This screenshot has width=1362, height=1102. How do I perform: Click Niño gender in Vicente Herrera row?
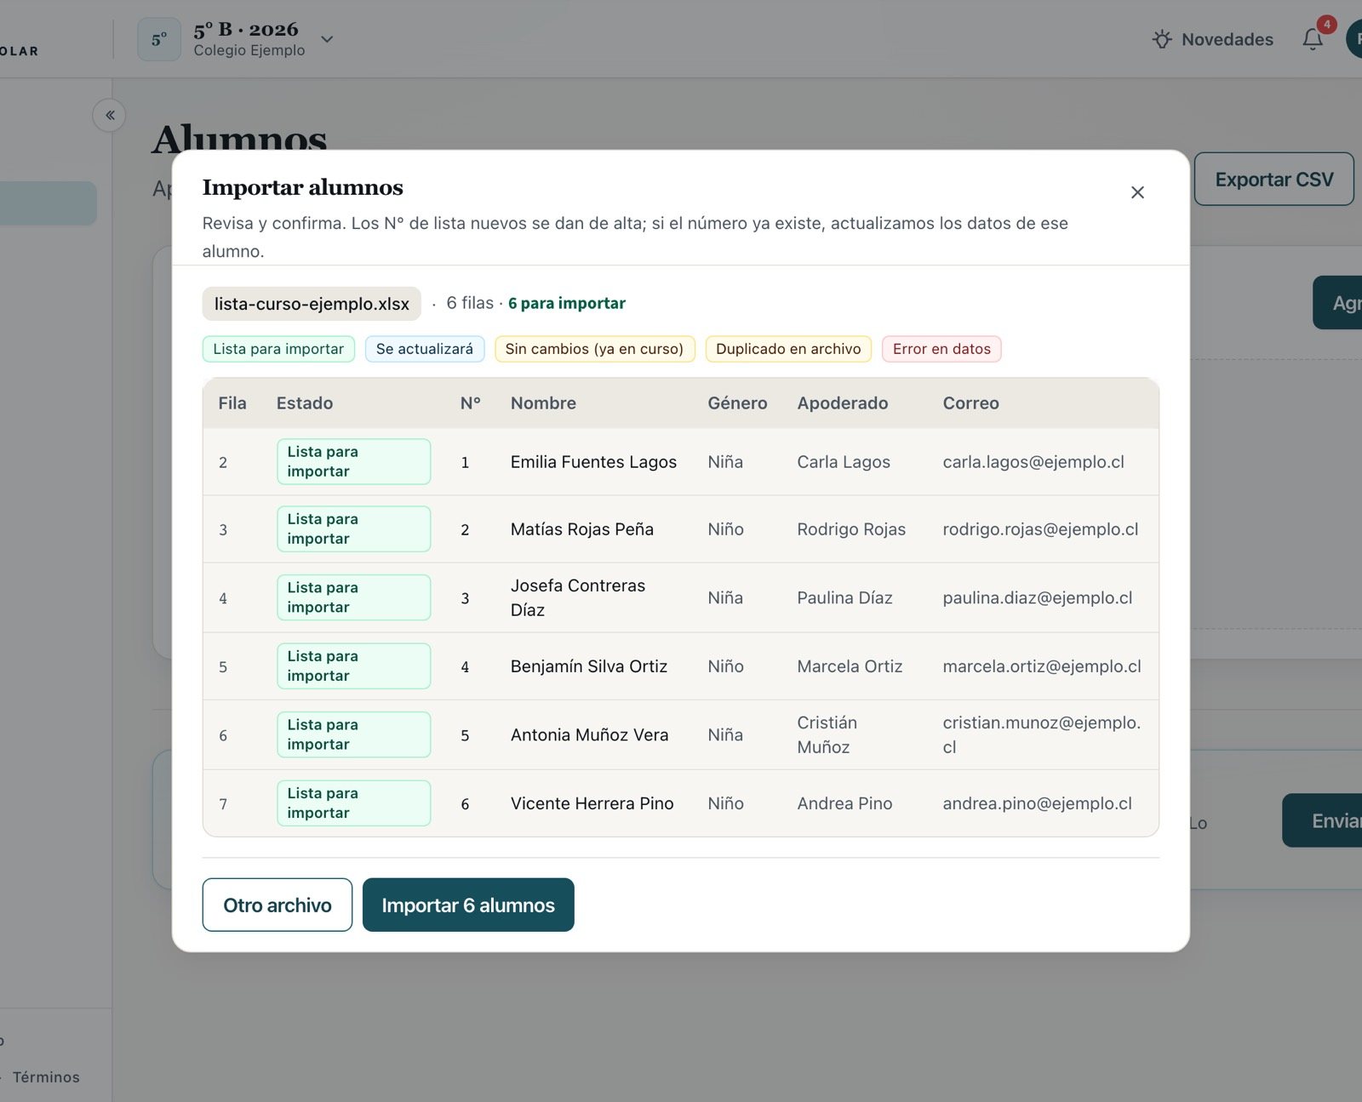725,803
